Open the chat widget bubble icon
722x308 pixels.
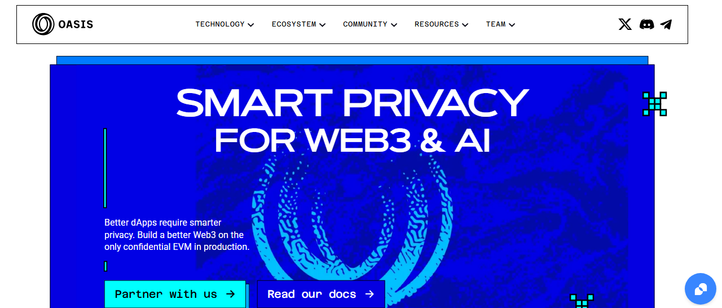point(700,289)
